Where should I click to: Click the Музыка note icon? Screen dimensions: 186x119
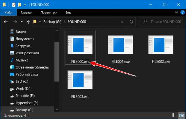(x=12, y=60)
